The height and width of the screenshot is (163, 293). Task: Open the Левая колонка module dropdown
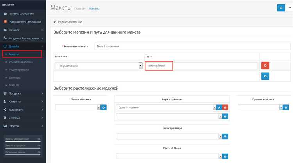78,107
